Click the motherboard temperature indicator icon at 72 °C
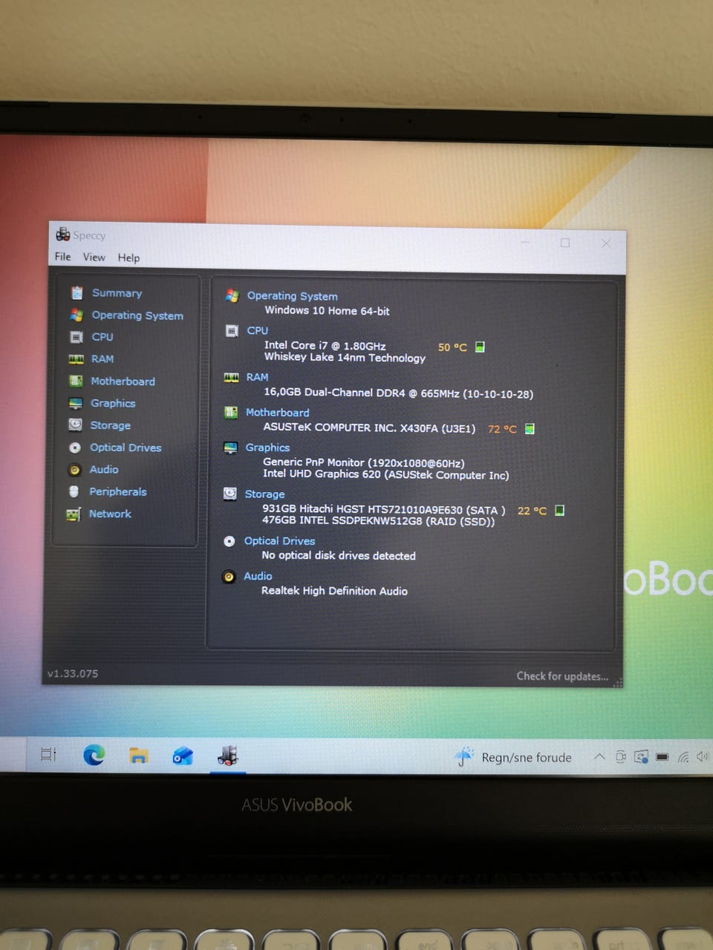713x950 pixels. pyautogui.click(x=530, y=428)
